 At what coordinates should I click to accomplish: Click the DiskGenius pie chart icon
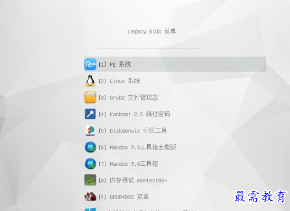tap(90, 130)
